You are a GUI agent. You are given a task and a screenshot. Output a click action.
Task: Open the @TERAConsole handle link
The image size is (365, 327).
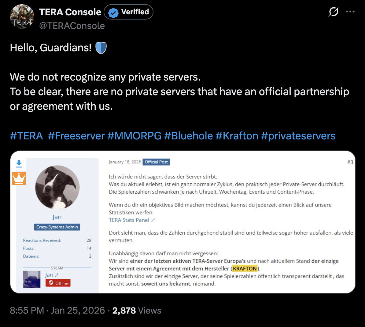click(72, 26)
